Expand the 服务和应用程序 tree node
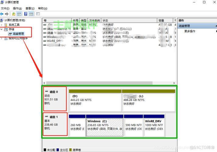The image size is (217, 152). pos(2,38)
